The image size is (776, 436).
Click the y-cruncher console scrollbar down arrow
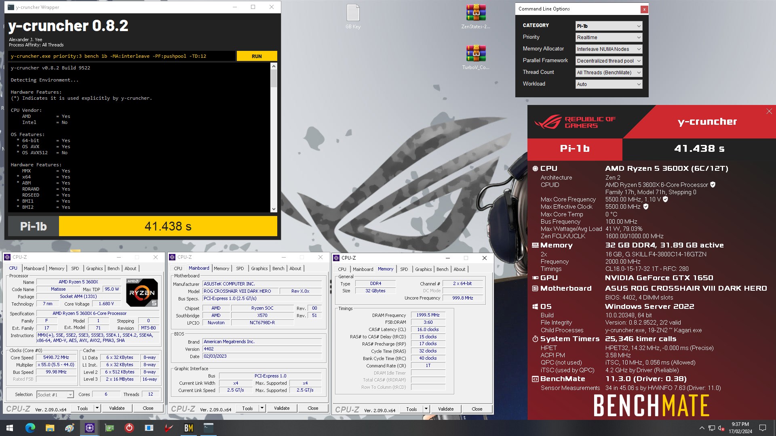(274, 209)
